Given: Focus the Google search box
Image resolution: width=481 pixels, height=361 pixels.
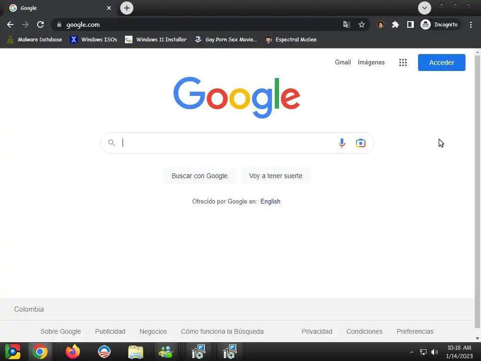Looking at the screenshot, I should [x=237, y=143].
